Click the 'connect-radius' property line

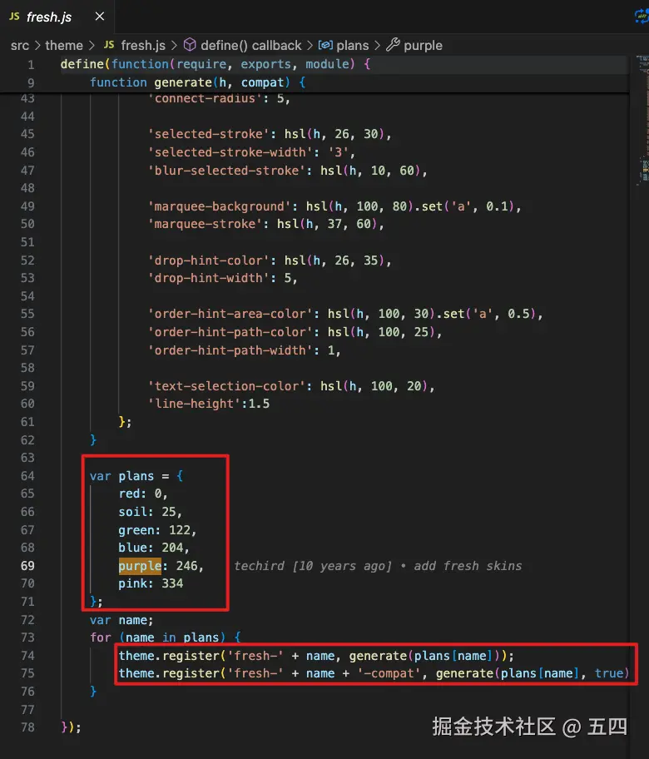point(219,99)
